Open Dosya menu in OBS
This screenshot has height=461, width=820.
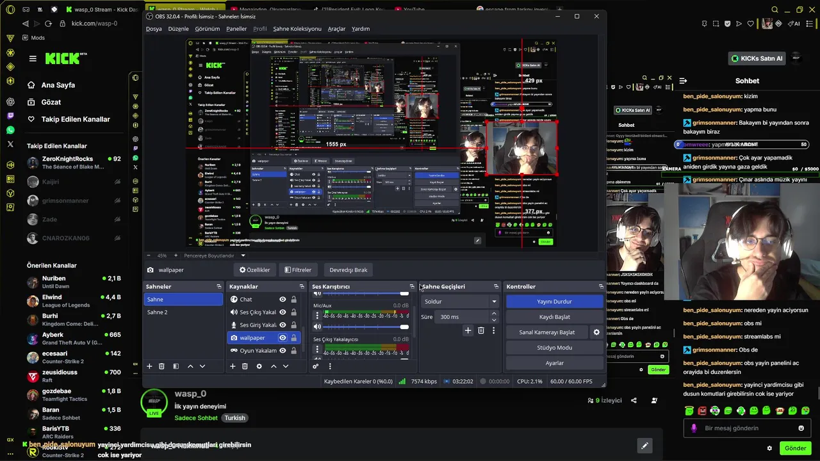154,29
